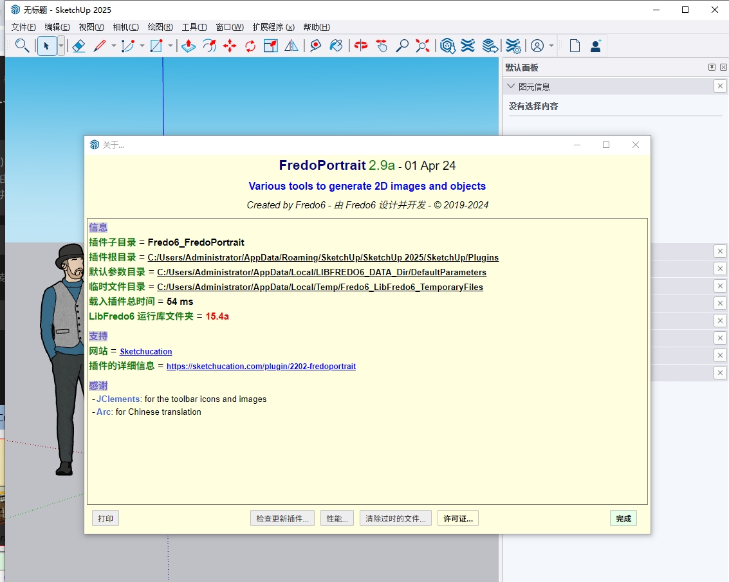
Task: Click the Search magnifier icon in toolbar
Action: tap(22, 46)
